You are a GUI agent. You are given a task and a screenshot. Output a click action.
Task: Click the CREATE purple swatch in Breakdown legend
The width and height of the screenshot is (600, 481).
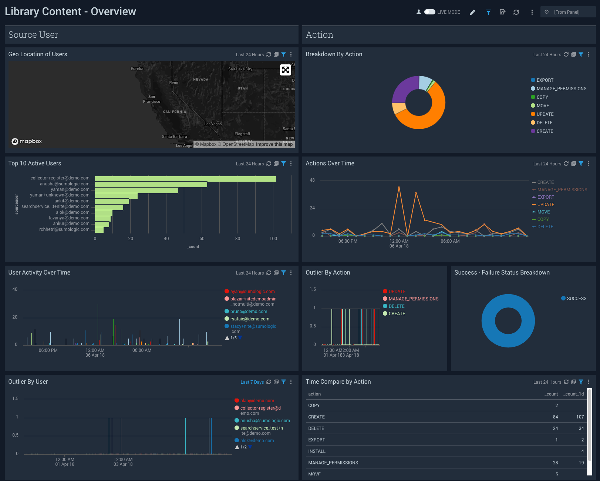[533, 131]
